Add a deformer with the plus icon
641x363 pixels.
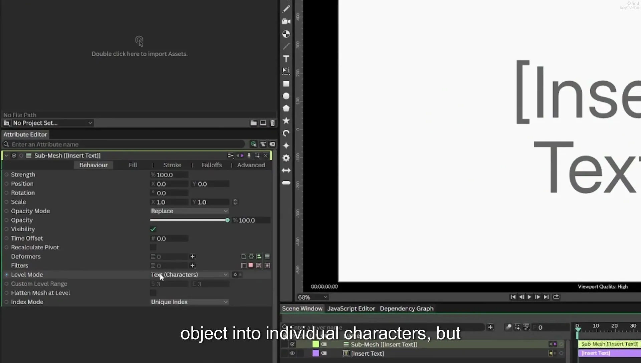(193, 257)
